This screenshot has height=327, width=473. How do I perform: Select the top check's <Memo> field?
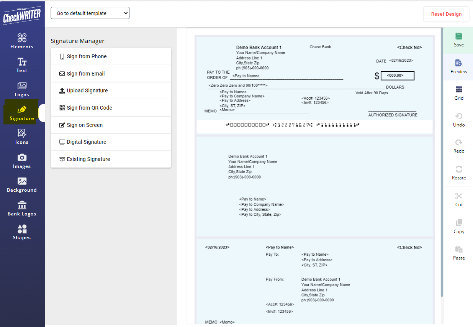pyautogui.click(x=227, y=110)
